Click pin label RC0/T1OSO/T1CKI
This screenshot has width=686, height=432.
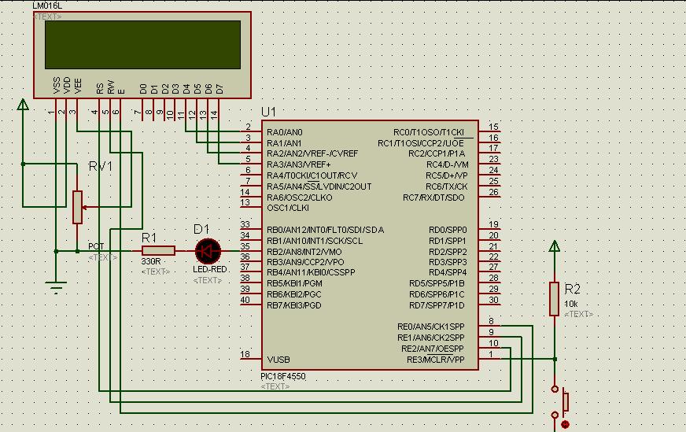pyautogui.click(x=428, y=132)
